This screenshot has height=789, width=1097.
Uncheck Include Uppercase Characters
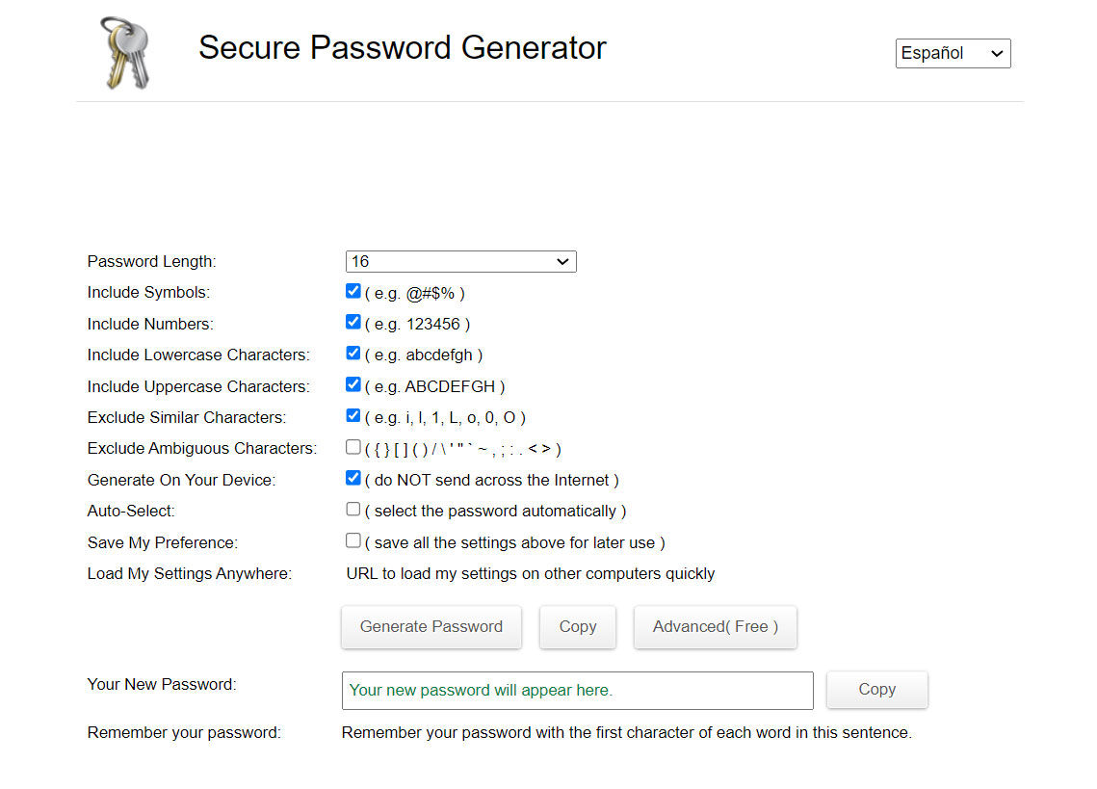point(353,384)
